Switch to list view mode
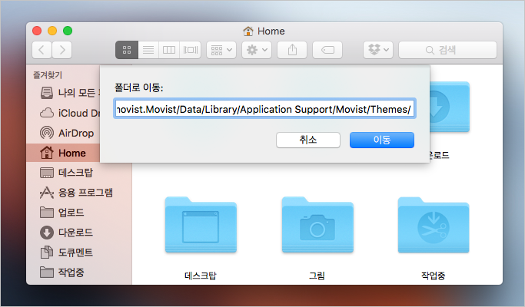Viewport: 525px width, 307px height. coord(148,50)
